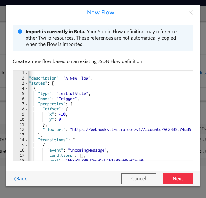Collapse the "transitions" array fold arrow
Viewport: 206px width, 198px height.
pos(26,140)
